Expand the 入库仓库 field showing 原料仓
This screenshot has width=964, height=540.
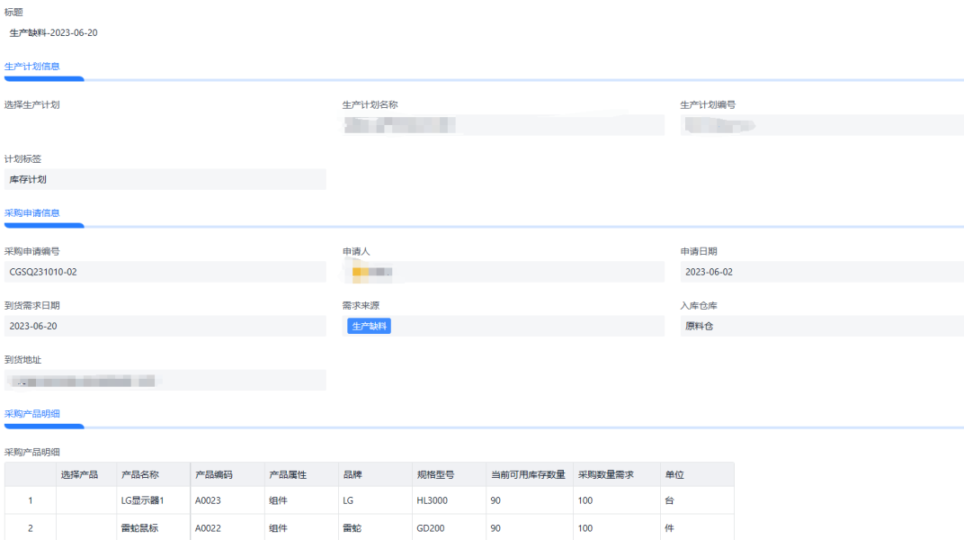(821, 326)
